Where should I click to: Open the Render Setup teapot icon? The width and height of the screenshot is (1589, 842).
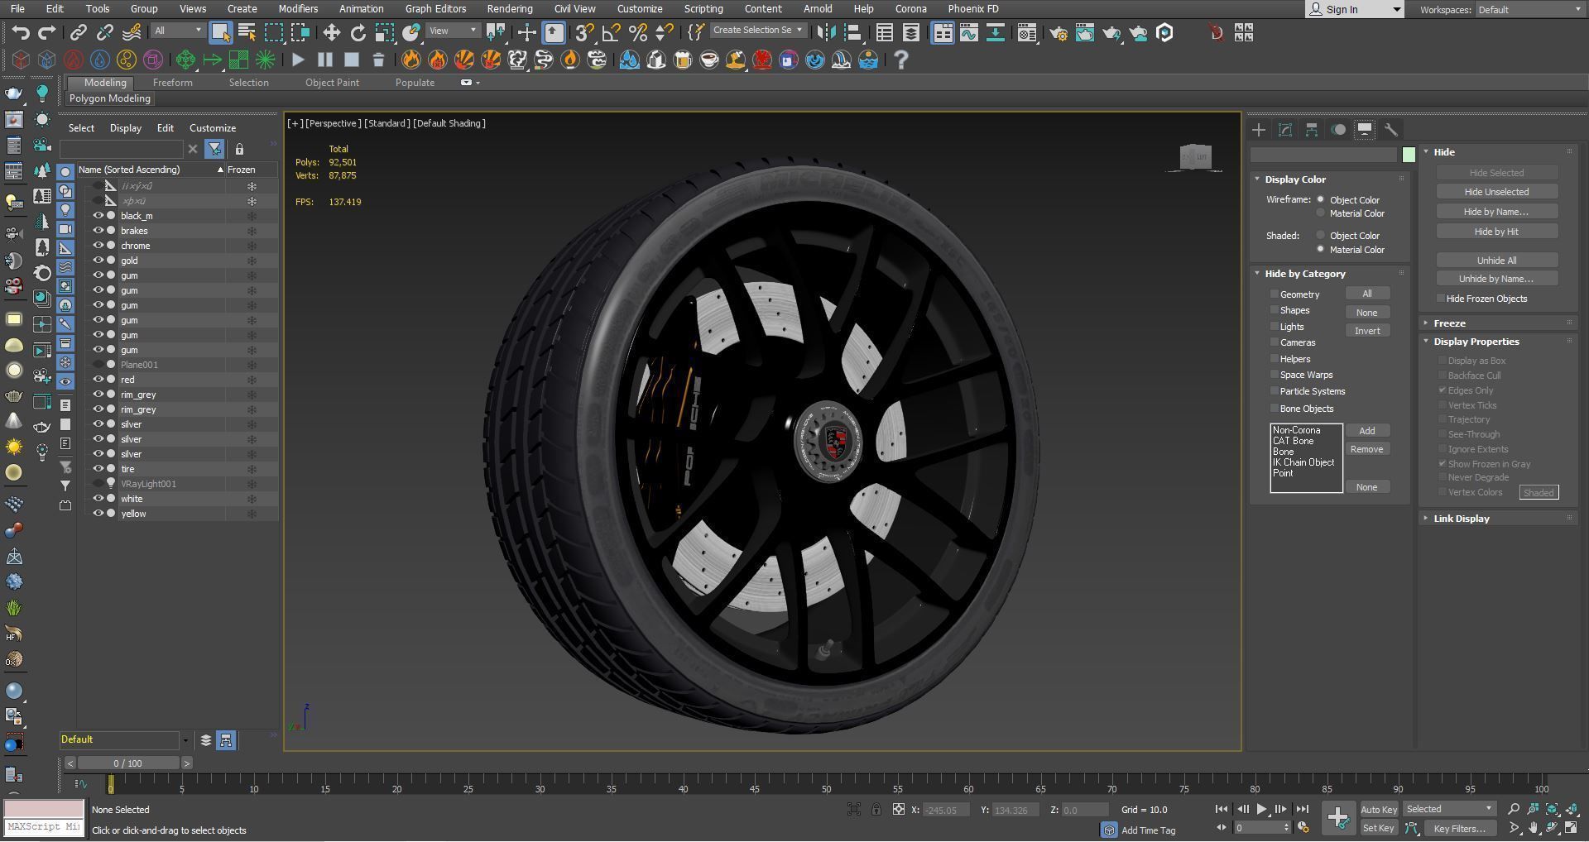[1059, 32]
